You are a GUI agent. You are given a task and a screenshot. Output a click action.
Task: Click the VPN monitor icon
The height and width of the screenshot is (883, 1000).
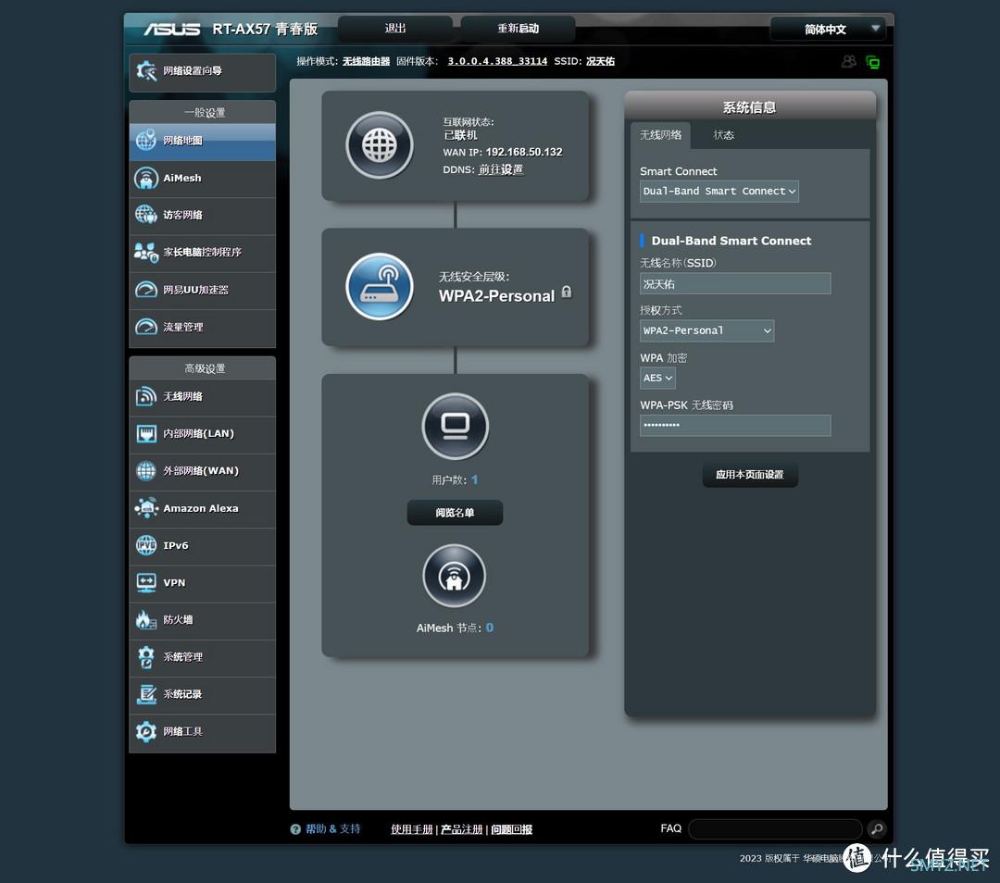[146, 583]
